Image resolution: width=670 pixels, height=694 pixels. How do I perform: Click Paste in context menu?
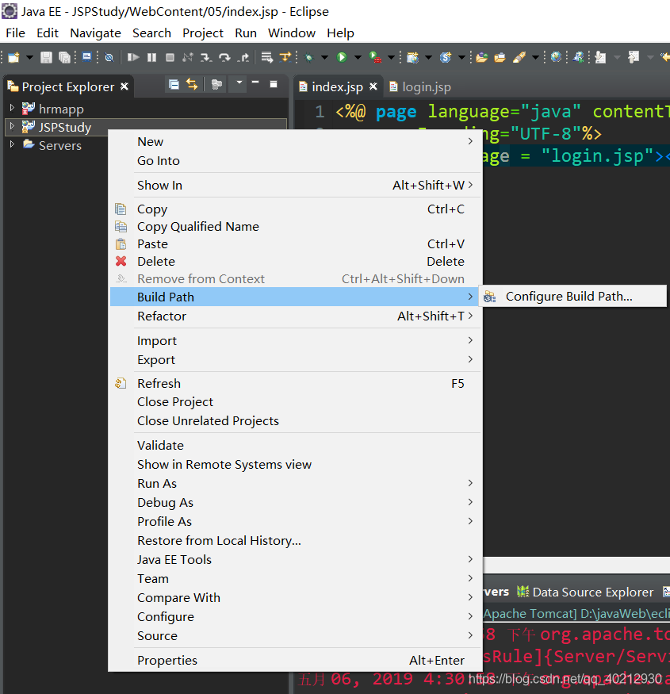coord(296,244)
